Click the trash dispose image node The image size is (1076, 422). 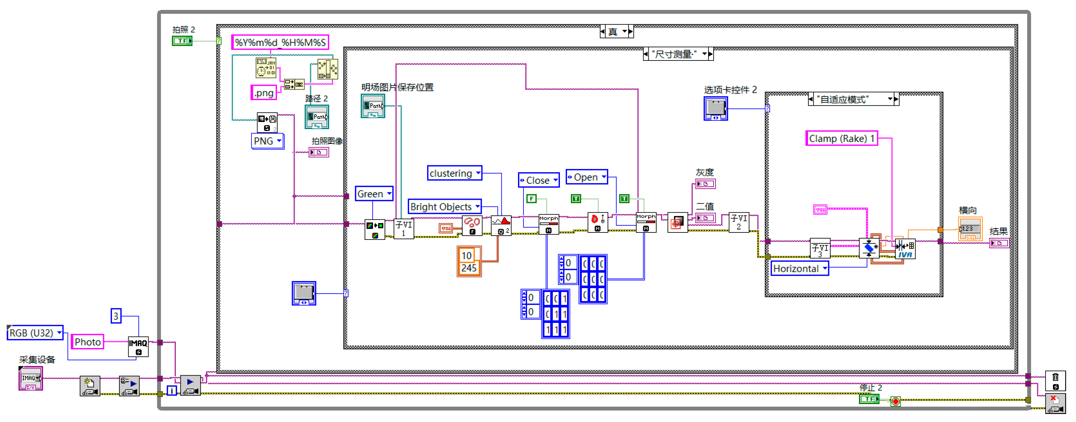click(1055, 381)
